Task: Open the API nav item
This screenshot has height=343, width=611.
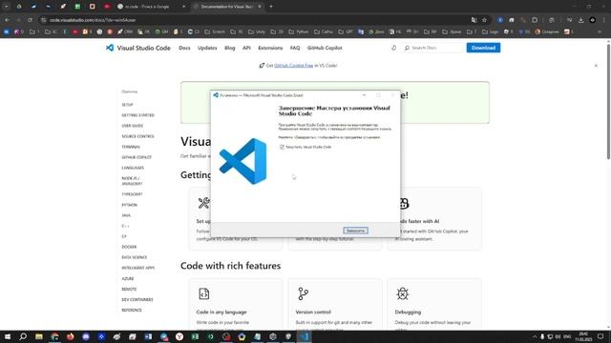Action: 246,48
